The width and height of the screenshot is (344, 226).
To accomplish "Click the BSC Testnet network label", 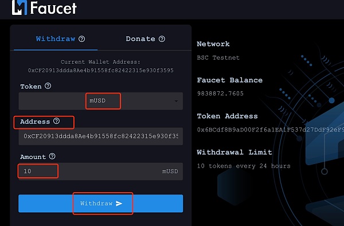I will (x=218, y=58).
